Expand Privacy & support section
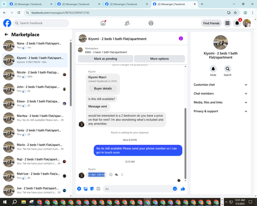Viewport: 257px width, 206px height. click(x=221, y=111)
